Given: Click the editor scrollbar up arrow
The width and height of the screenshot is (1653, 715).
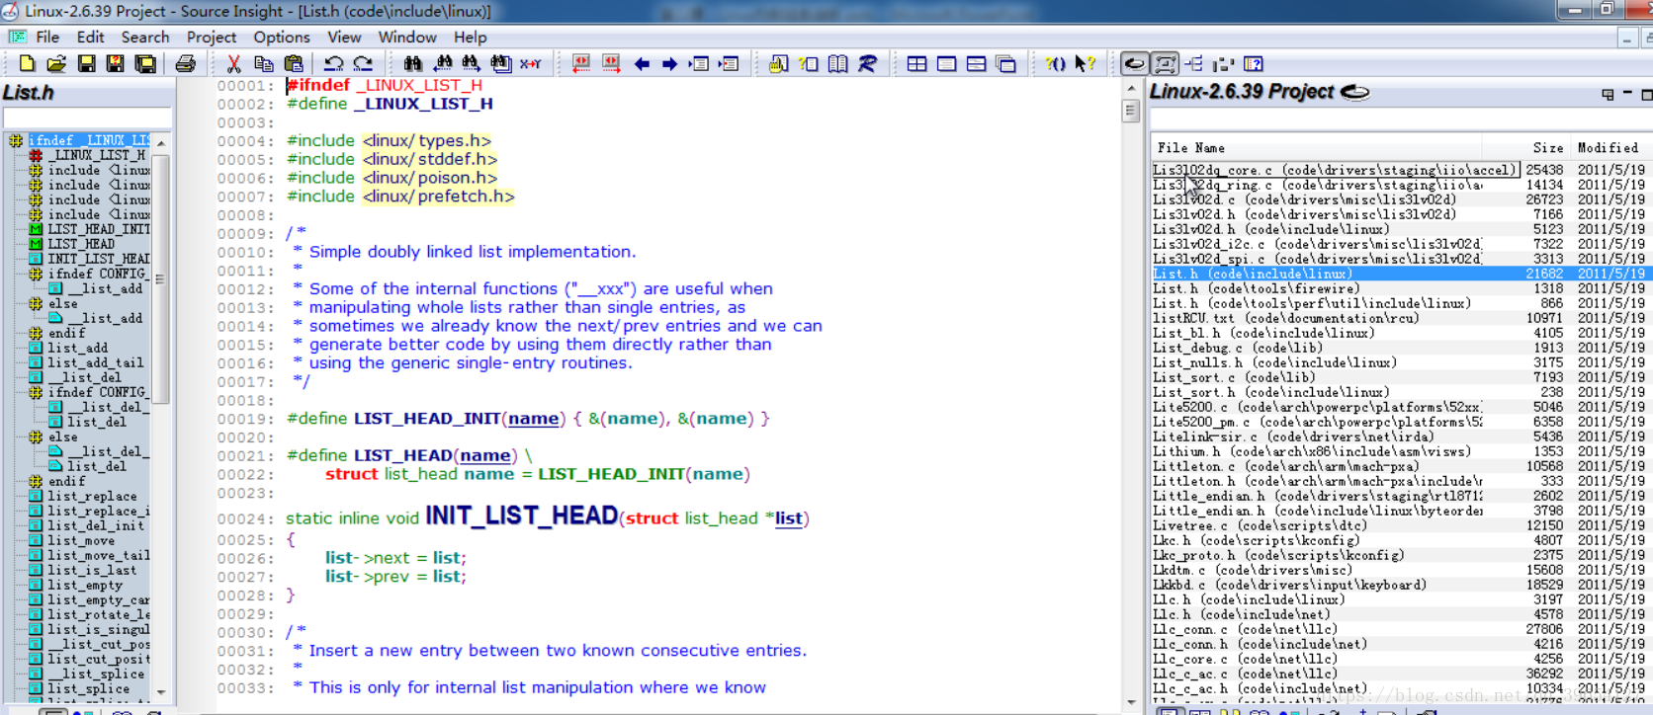Looking at the screenshot, I should (1131, 88).
